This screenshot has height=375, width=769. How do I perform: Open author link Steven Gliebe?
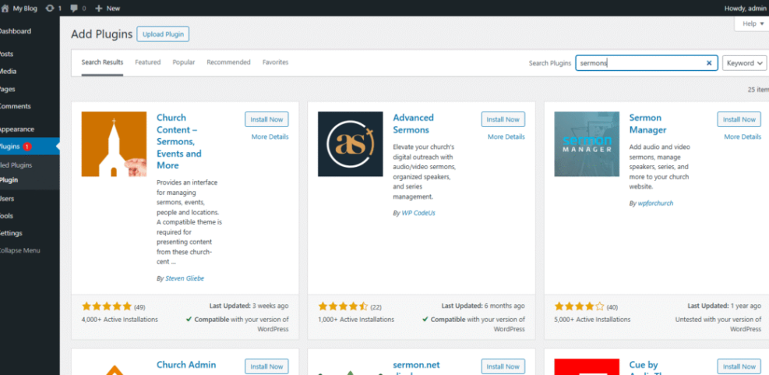point(185,278)
